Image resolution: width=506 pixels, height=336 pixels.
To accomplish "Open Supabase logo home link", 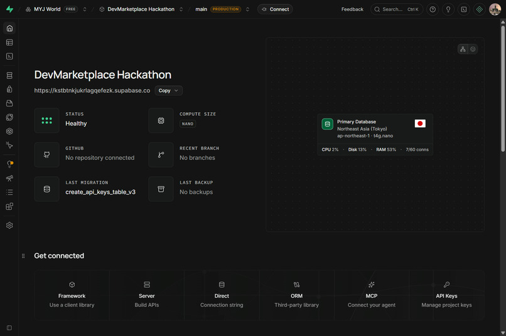I will [x=9, y=9].
